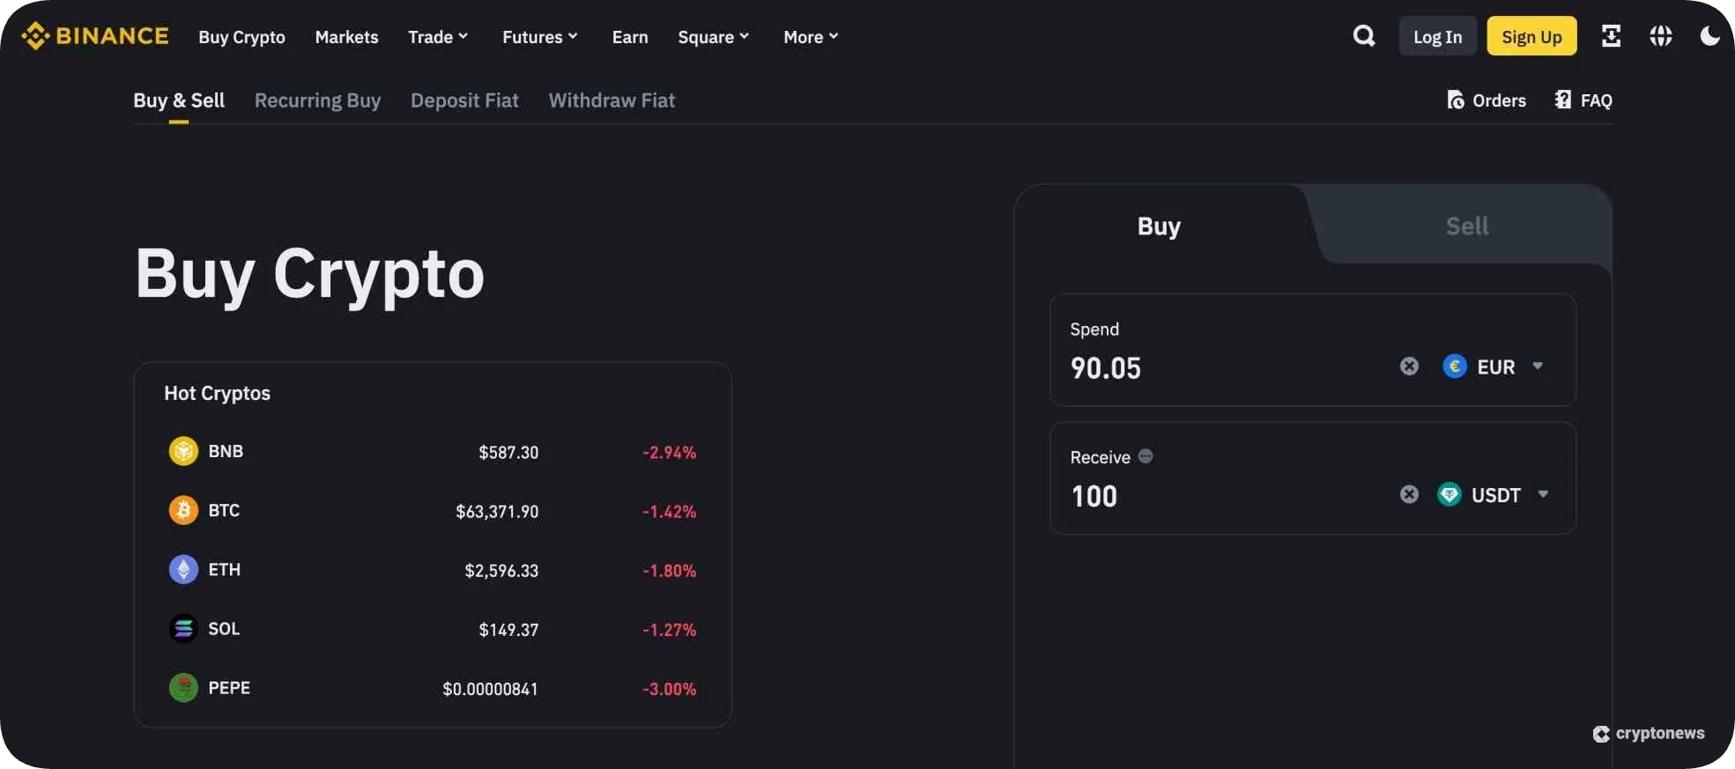The image size is (1735, 769).
Task: Open the language globe icon
Action: (1661, 36)
